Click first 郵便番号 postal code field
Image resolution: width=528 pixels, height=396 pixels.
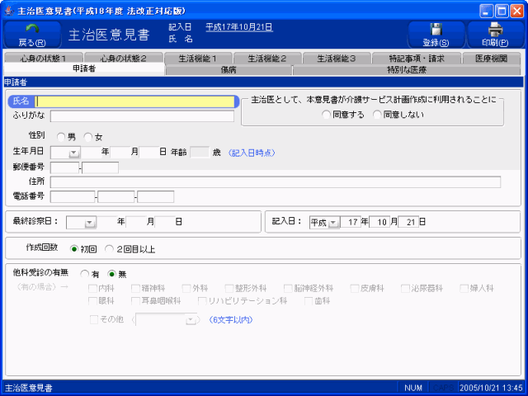coord(64,167)
